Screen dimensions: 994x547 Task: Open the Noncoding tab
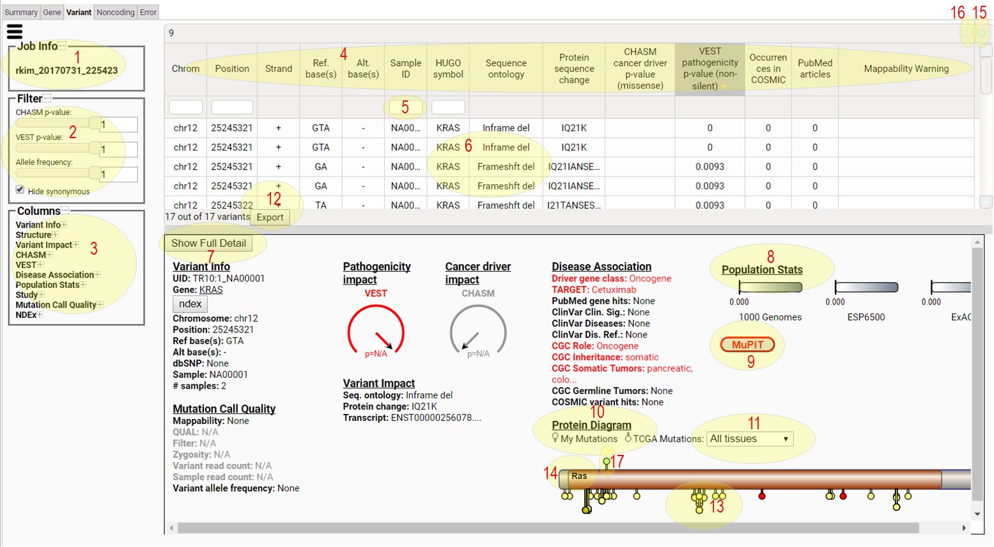click(116, 12)
